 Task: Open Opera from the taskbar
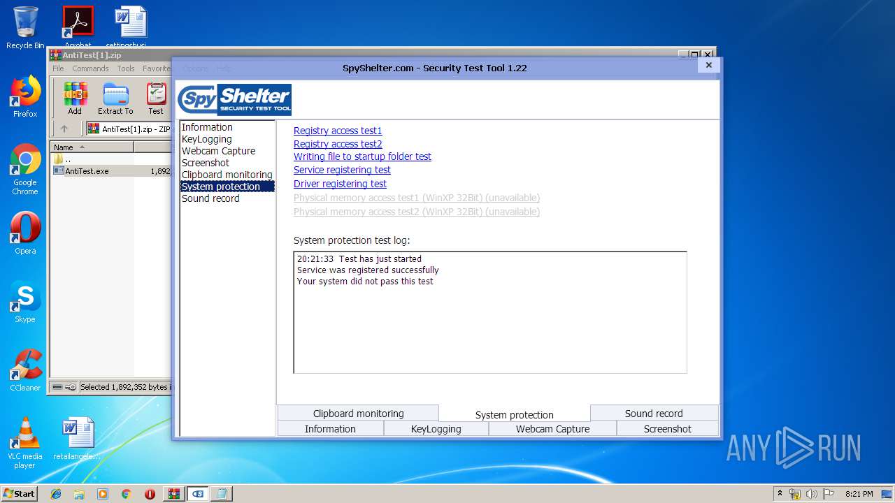150,494
